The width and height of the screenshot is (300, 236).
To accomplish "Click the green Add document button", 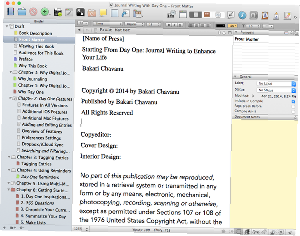I will (45, 12).
